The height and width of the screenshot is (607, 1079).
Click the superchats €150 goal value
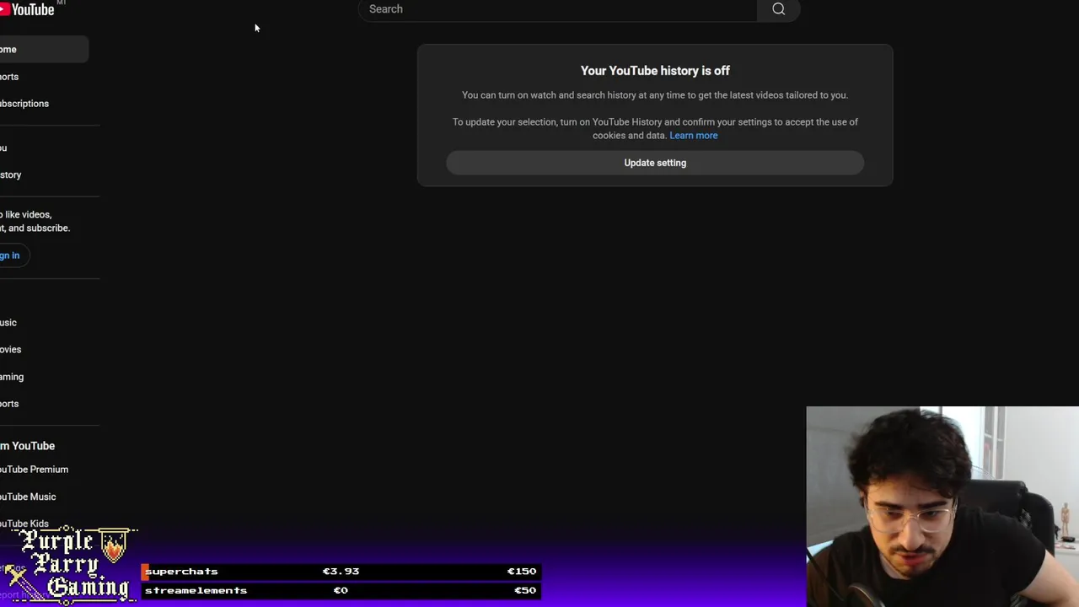pyautogui.click(x=521, y=572)
